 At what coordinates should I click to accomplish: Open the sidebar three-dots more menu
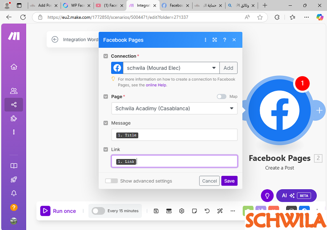click(x=14, y=132)
